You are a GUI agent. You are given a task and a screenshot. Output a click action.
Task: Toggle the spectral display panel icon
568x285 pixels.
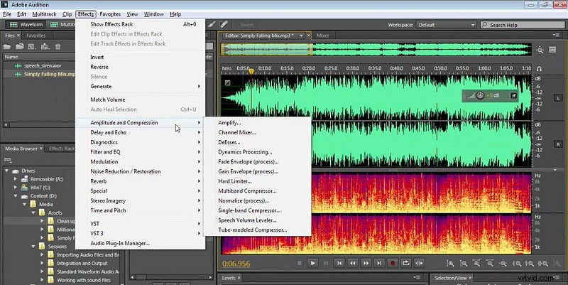point(552,50)
